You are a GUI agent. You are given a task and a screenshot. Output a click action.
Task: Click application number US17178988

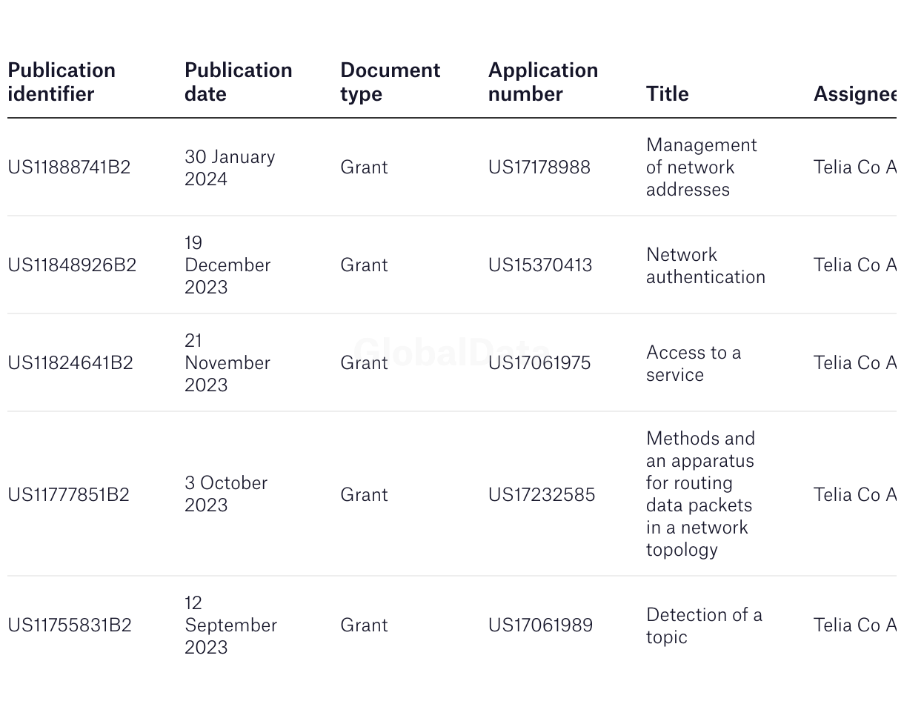(x=539, y=167)
